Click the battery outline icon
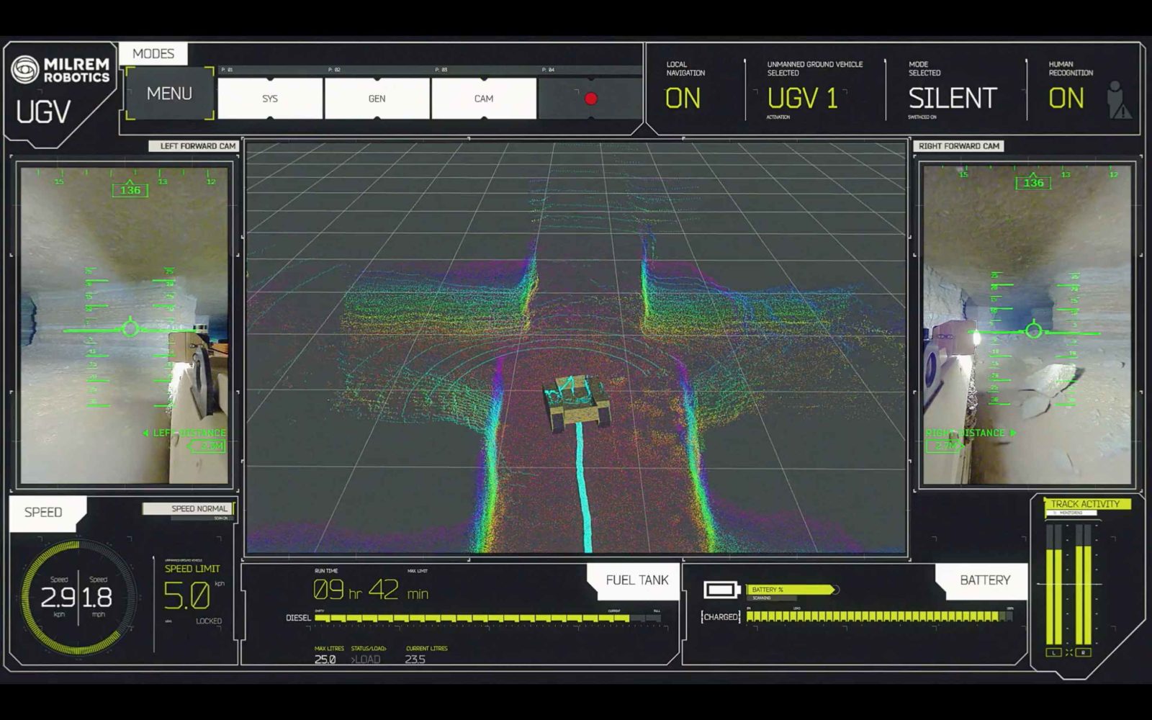This screenshot has height=720, width=1152. [x=721, y=590]
